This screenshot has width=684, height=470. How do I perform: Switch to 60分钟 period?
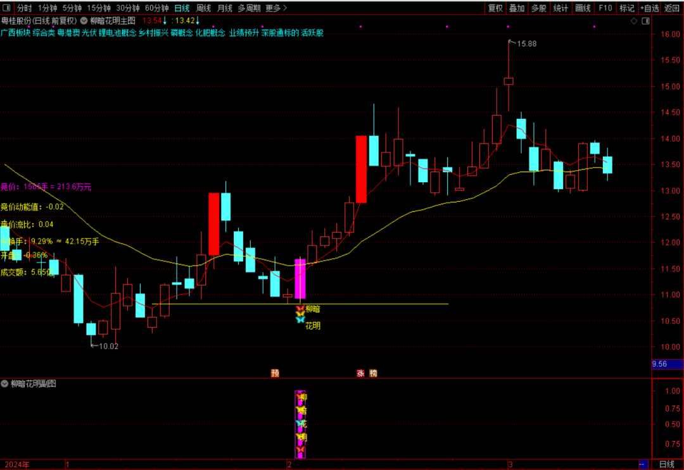click(157, 8)
